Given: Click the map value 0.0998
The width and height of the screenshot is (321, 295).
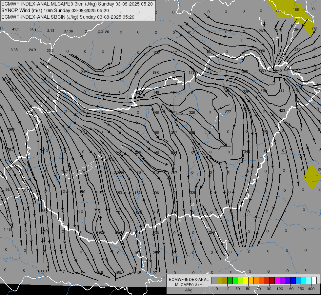Looking at the screenshot, I should [x=119, y=172].
